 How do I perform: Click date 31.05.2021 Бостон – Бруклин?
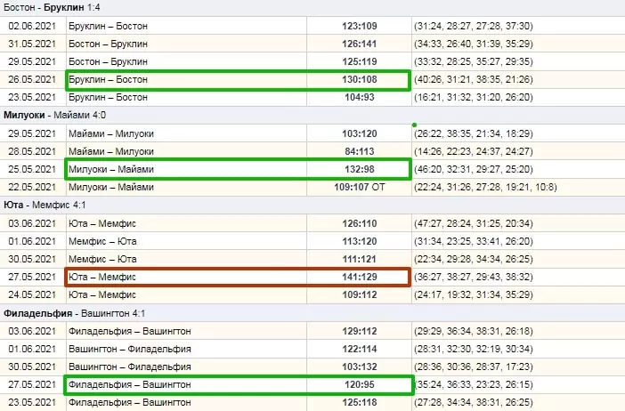pos(32,44)
